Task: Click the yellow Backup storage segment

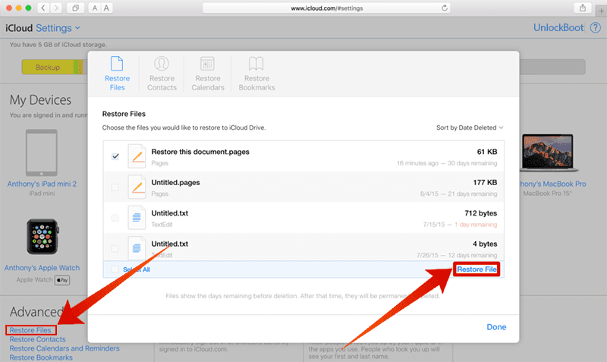Action: (x=48, y=67)
